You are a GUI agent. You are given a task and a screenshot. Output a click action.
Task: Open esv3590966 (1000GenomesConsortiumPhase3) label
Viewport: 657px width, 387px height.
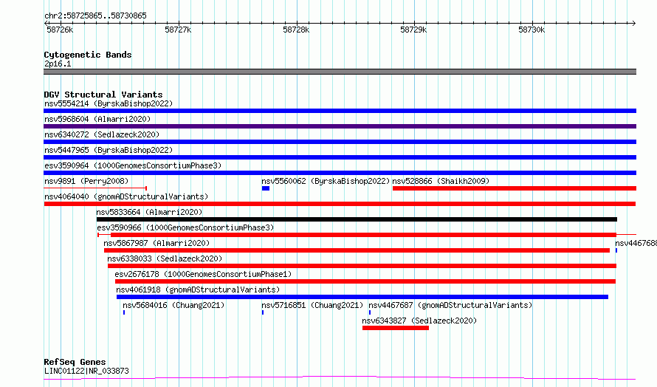click(185, 227)
